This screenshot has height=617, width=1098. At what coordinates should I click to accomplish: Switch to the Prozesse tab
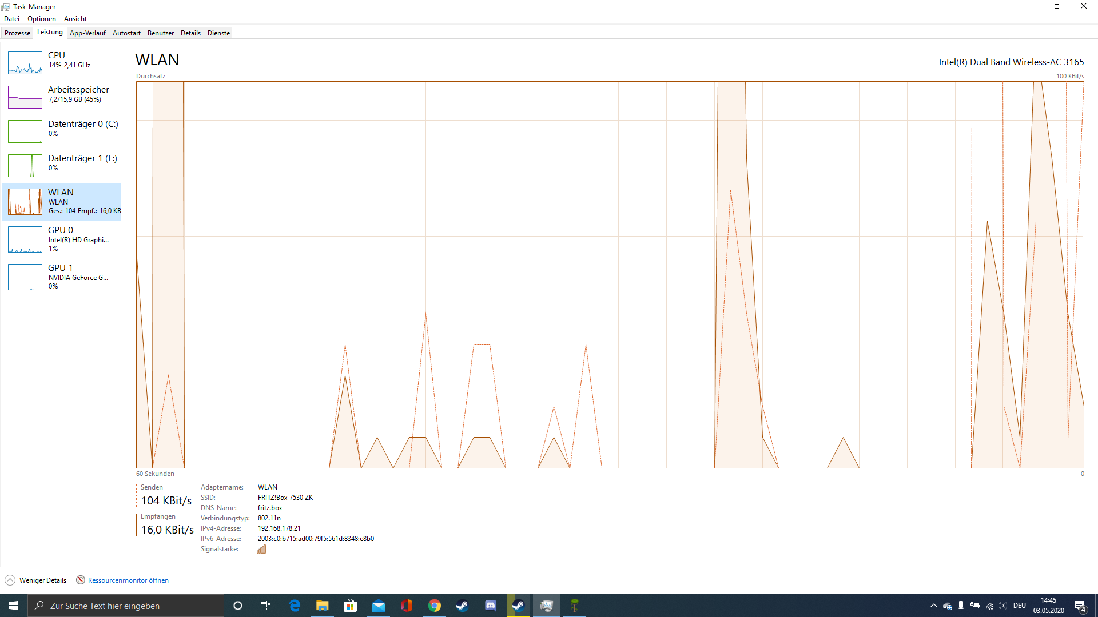[x=17, y=33]
